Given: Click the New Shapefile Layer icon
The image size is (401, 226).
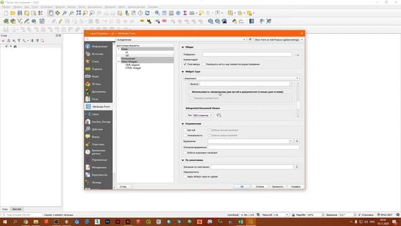Looking at the screenshot, I should (19, 21).
